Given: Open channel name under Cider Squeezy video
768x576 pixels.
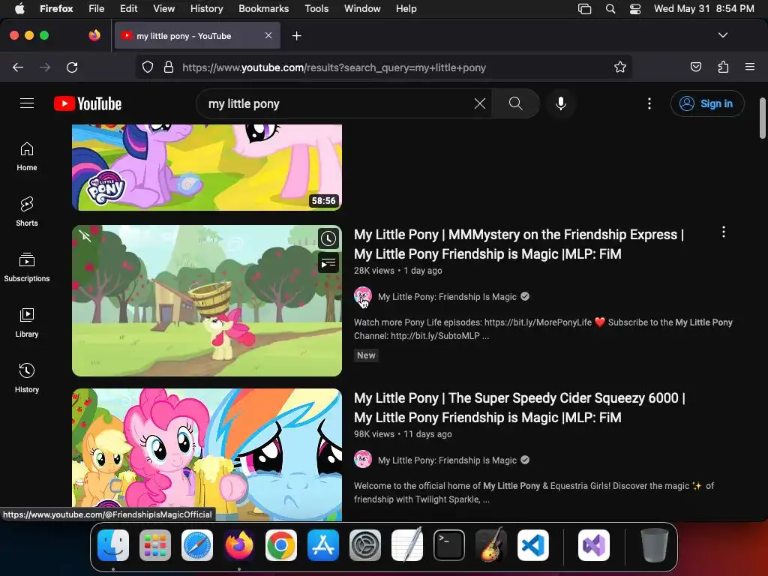Looking at the screenshot, I should [x=447, y=460].
